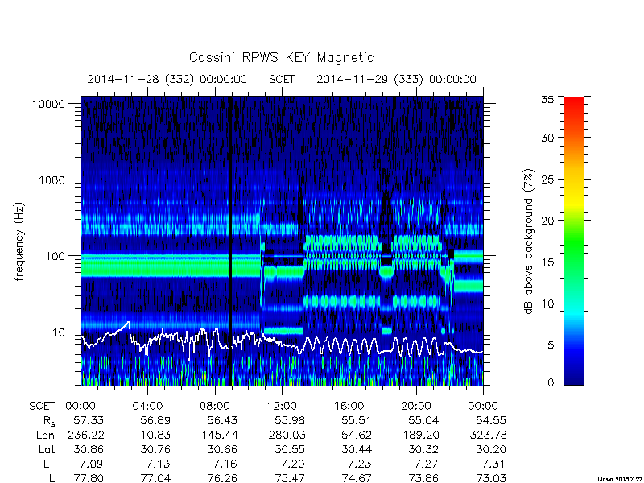Click the end date '2014-11-29 (333) 00:00:00'
Image resolution: width=644 pixels, height=483 pixels.
click(396, 79)
